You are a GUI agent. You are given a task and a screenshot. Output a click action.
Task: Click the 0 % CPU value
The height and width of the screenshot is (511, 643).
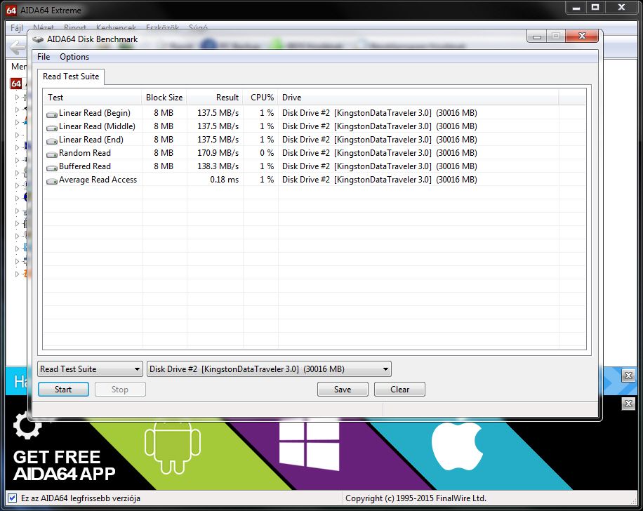click(x=267, y=153)
